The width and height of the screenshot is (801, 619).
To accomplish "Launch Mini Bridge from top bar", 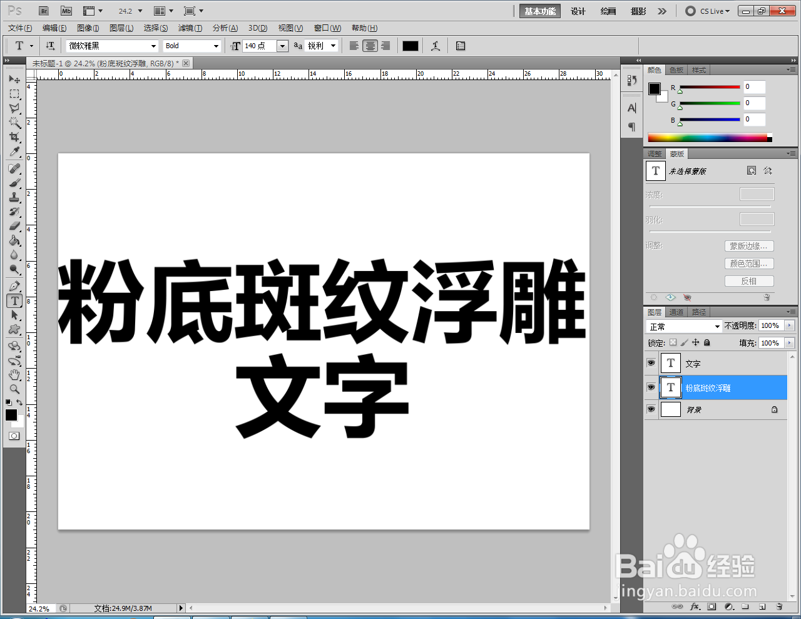I will 66,11.
